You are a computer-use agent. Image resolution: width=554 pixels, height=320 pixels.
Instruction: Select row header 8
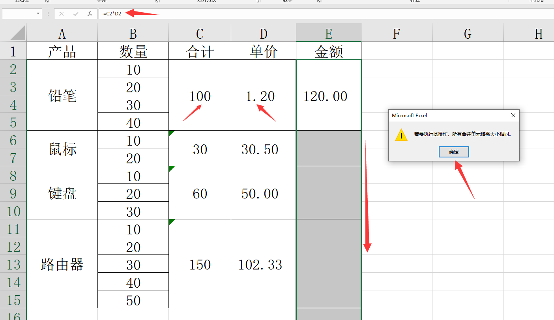click(x=13, y=175)
